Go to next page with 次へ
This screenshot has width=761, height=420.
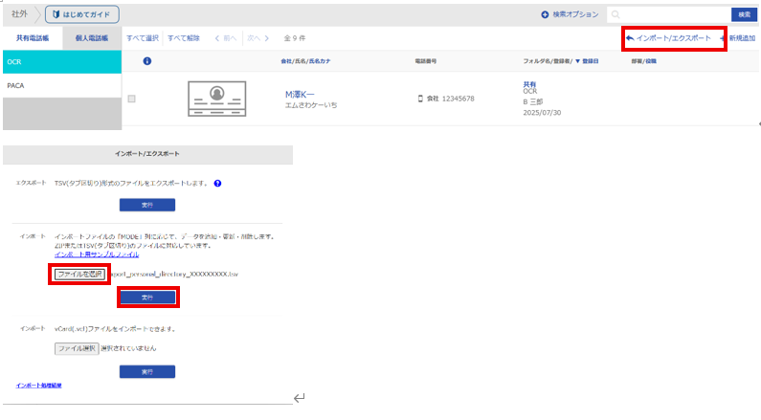coord(257,38)
